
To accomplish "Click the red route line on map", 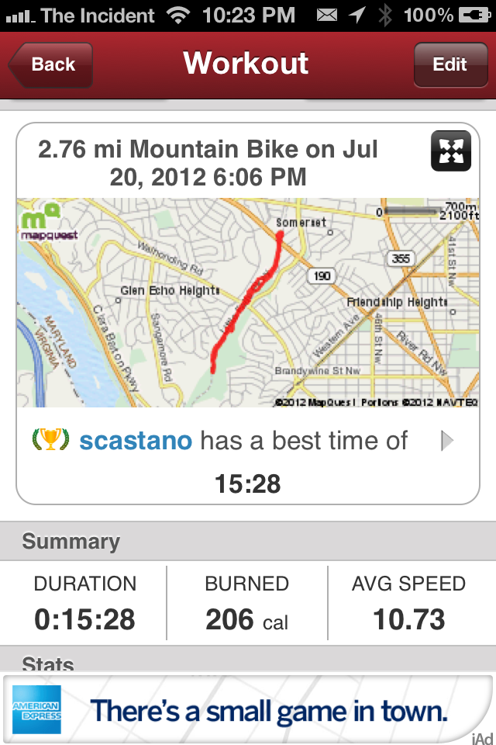I will pyautogui.click(x=246, y=301).
